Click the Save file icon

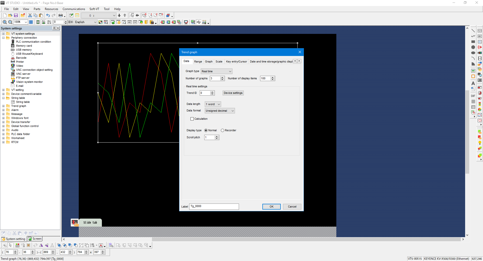(x=16, y=16)
